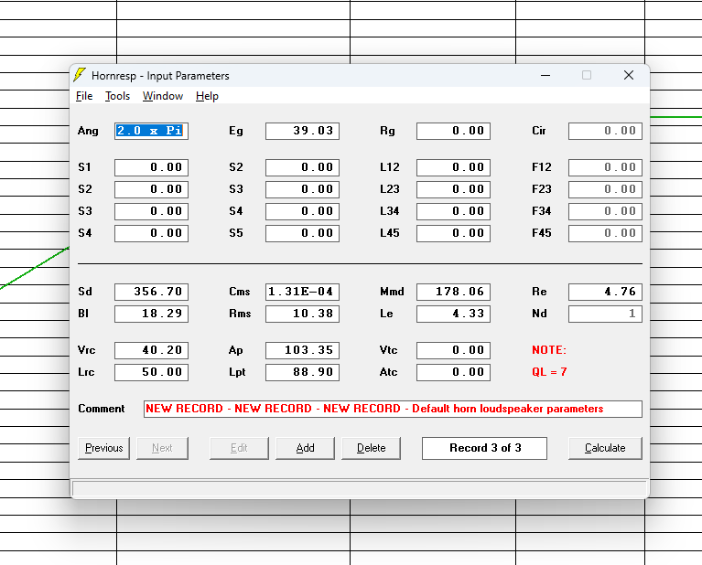Click the F34 value field
702x565 pixels.
605,211
